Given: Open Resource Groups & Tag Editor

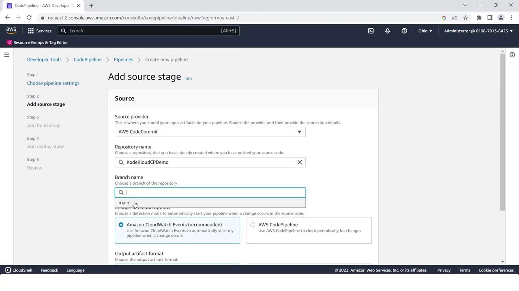Looking at the screenshot, I should pyautogui.click(x=41, y=42).
